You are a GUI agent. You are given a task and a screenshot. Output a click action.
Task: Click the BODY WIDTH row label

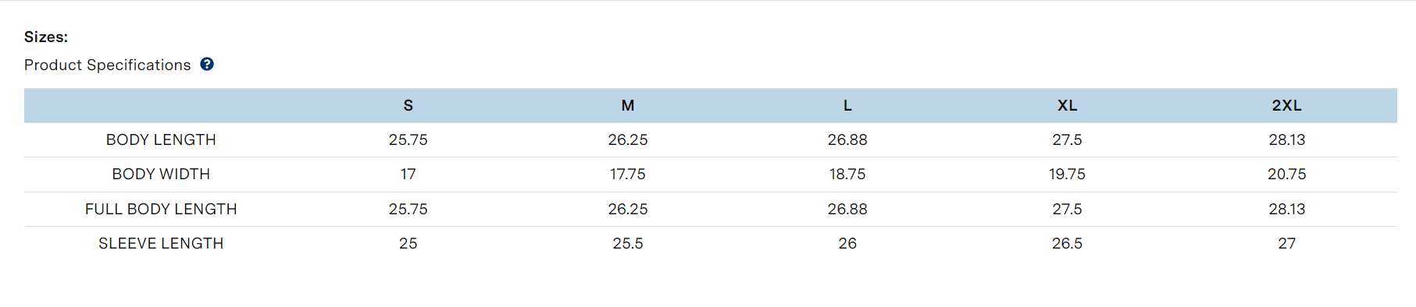(161, 175)
